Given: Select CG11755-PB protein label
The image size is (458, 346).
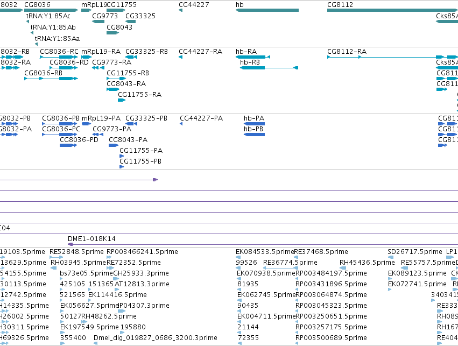Looking at the screenshot, I should 140,161.
